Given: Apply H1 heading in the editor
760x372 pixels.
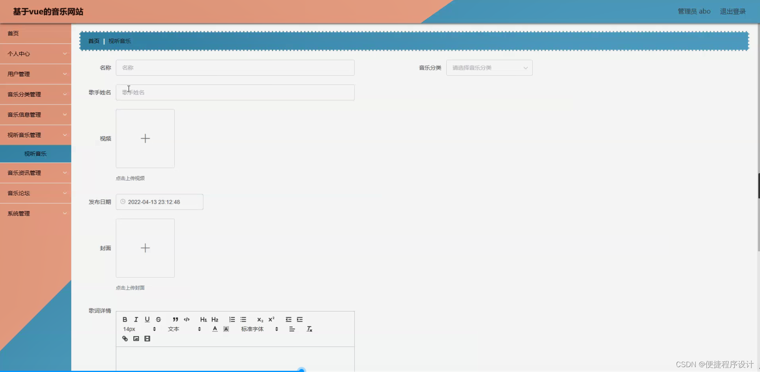Looking at the screenshot, I should pos(203,320).
